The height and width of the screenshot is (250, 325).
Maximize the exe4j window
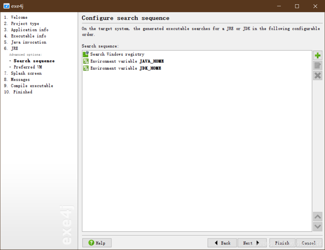[297, 6]
